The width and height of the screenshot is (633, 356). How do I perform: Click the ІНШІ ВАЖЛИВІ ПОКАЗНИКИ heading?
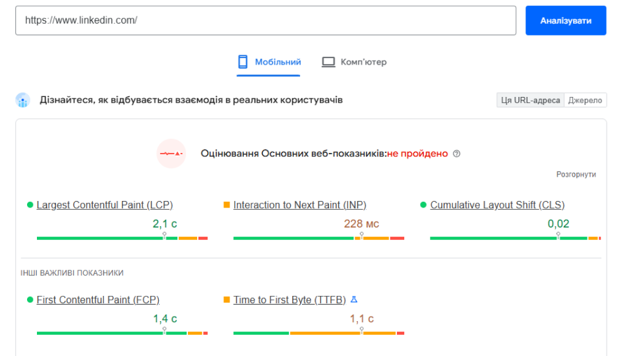tap(72, 273)
